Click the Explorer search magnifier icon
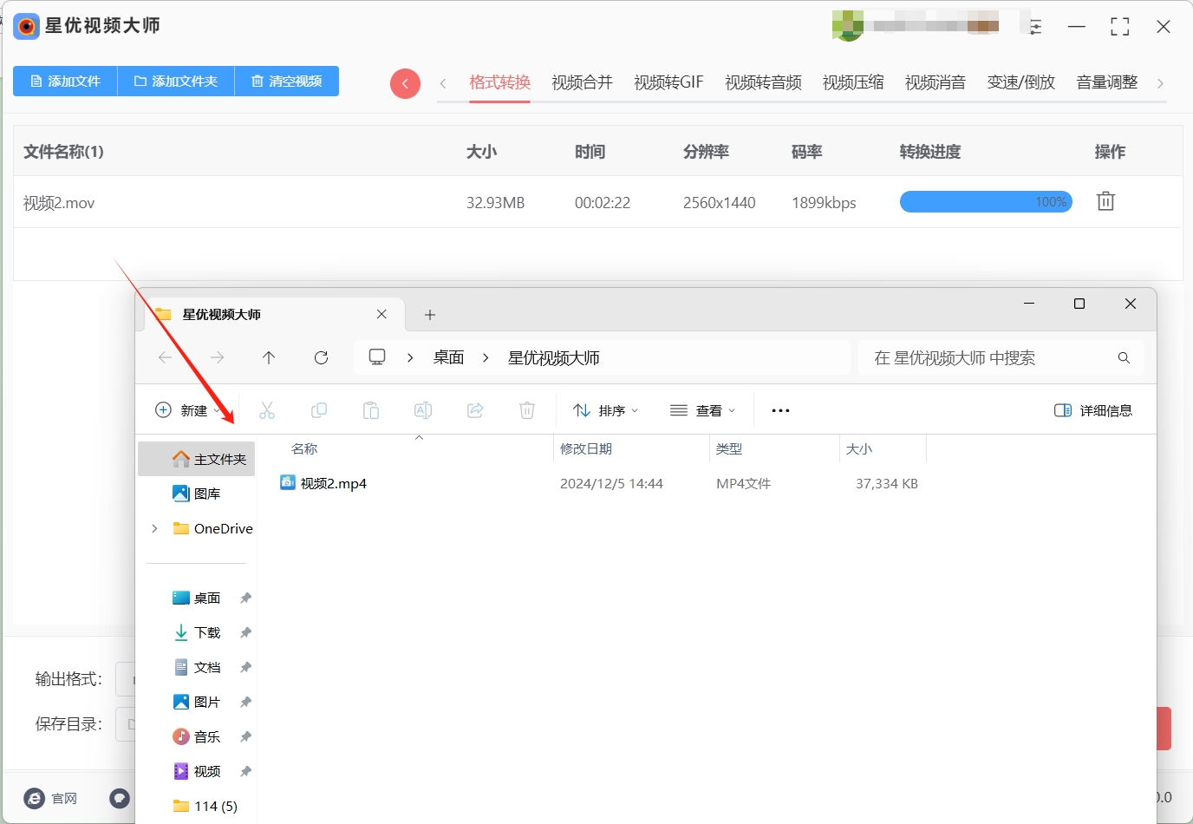This screenshot has height=824, width=1193. click(1124, 357)
